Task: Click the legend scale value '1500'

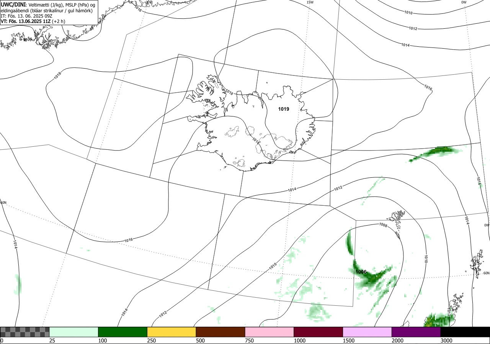Action: pos(349,341)
